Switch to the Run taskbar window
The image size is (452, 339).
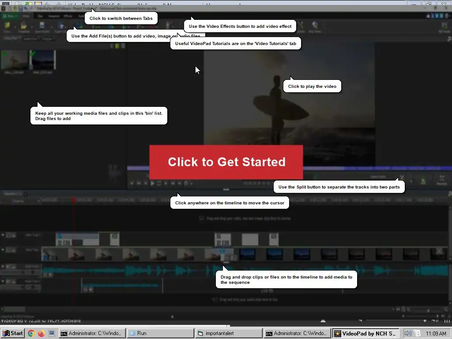[x=160, y=333]
